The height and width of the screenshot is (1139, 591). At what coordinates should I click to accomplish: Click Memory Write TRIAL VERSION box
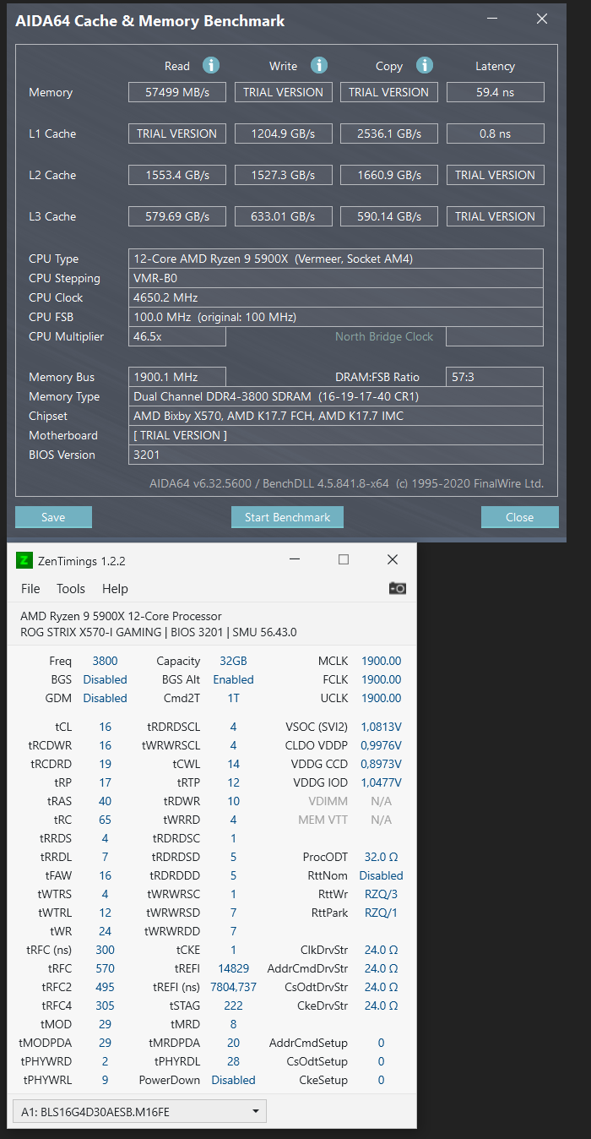(284, 92)
